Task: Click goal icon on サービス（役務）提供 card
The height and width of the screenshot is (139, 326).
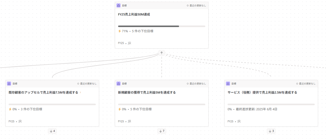Action: [228, 84]
